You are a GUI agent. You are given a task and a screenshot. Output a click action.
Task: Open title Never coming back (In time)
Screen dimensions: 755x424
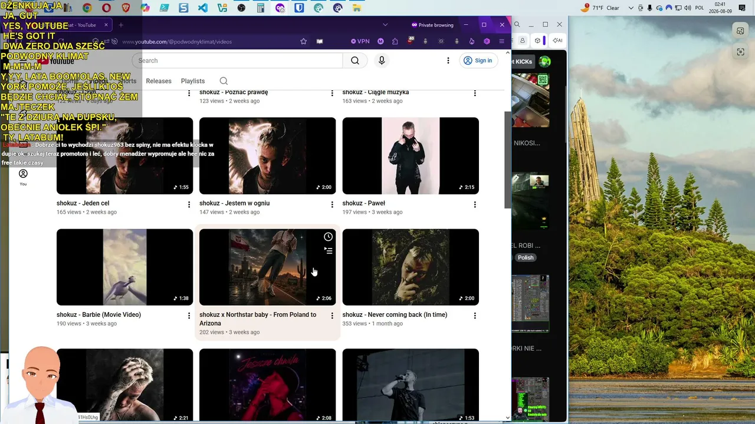395,314
